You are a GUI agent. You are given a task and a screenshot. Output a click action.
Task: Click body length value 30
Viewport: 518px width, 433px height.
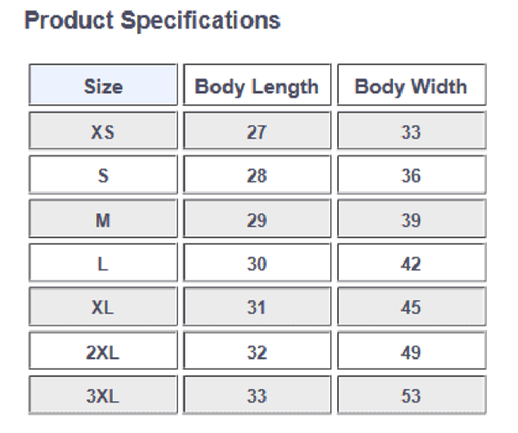point(257,264)
